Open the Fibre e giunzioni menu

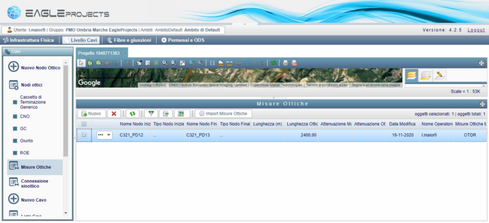(129, 40)
